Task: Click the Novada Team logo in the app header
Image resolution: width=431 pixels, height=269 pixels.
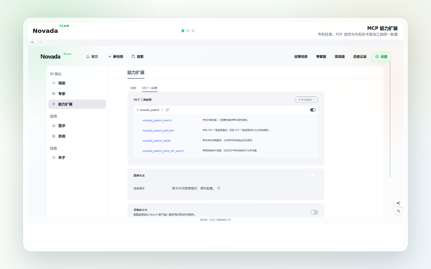Action: [56, 56]
